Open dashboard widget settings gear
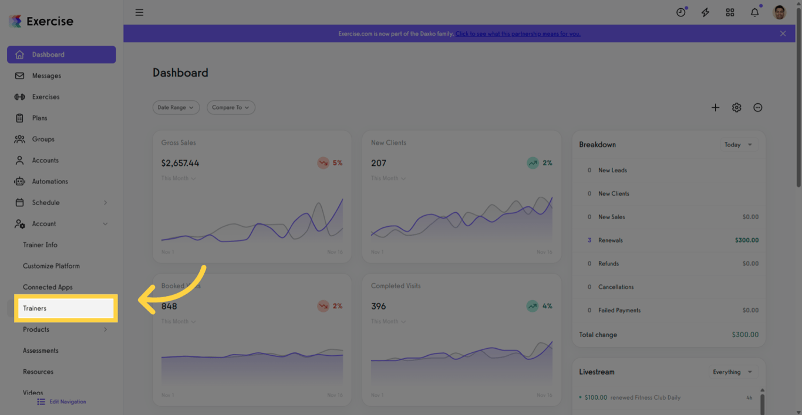This screenshot has height=415, width=802. (x=736, y=107)
